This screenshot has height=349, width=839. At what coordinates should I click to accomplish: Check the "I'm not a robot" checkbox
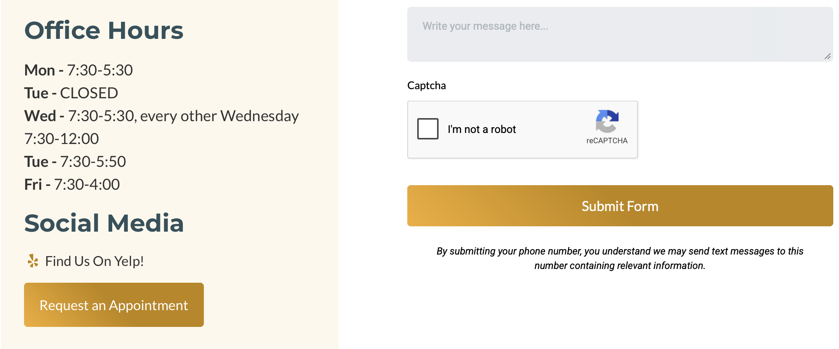(428, 129)
